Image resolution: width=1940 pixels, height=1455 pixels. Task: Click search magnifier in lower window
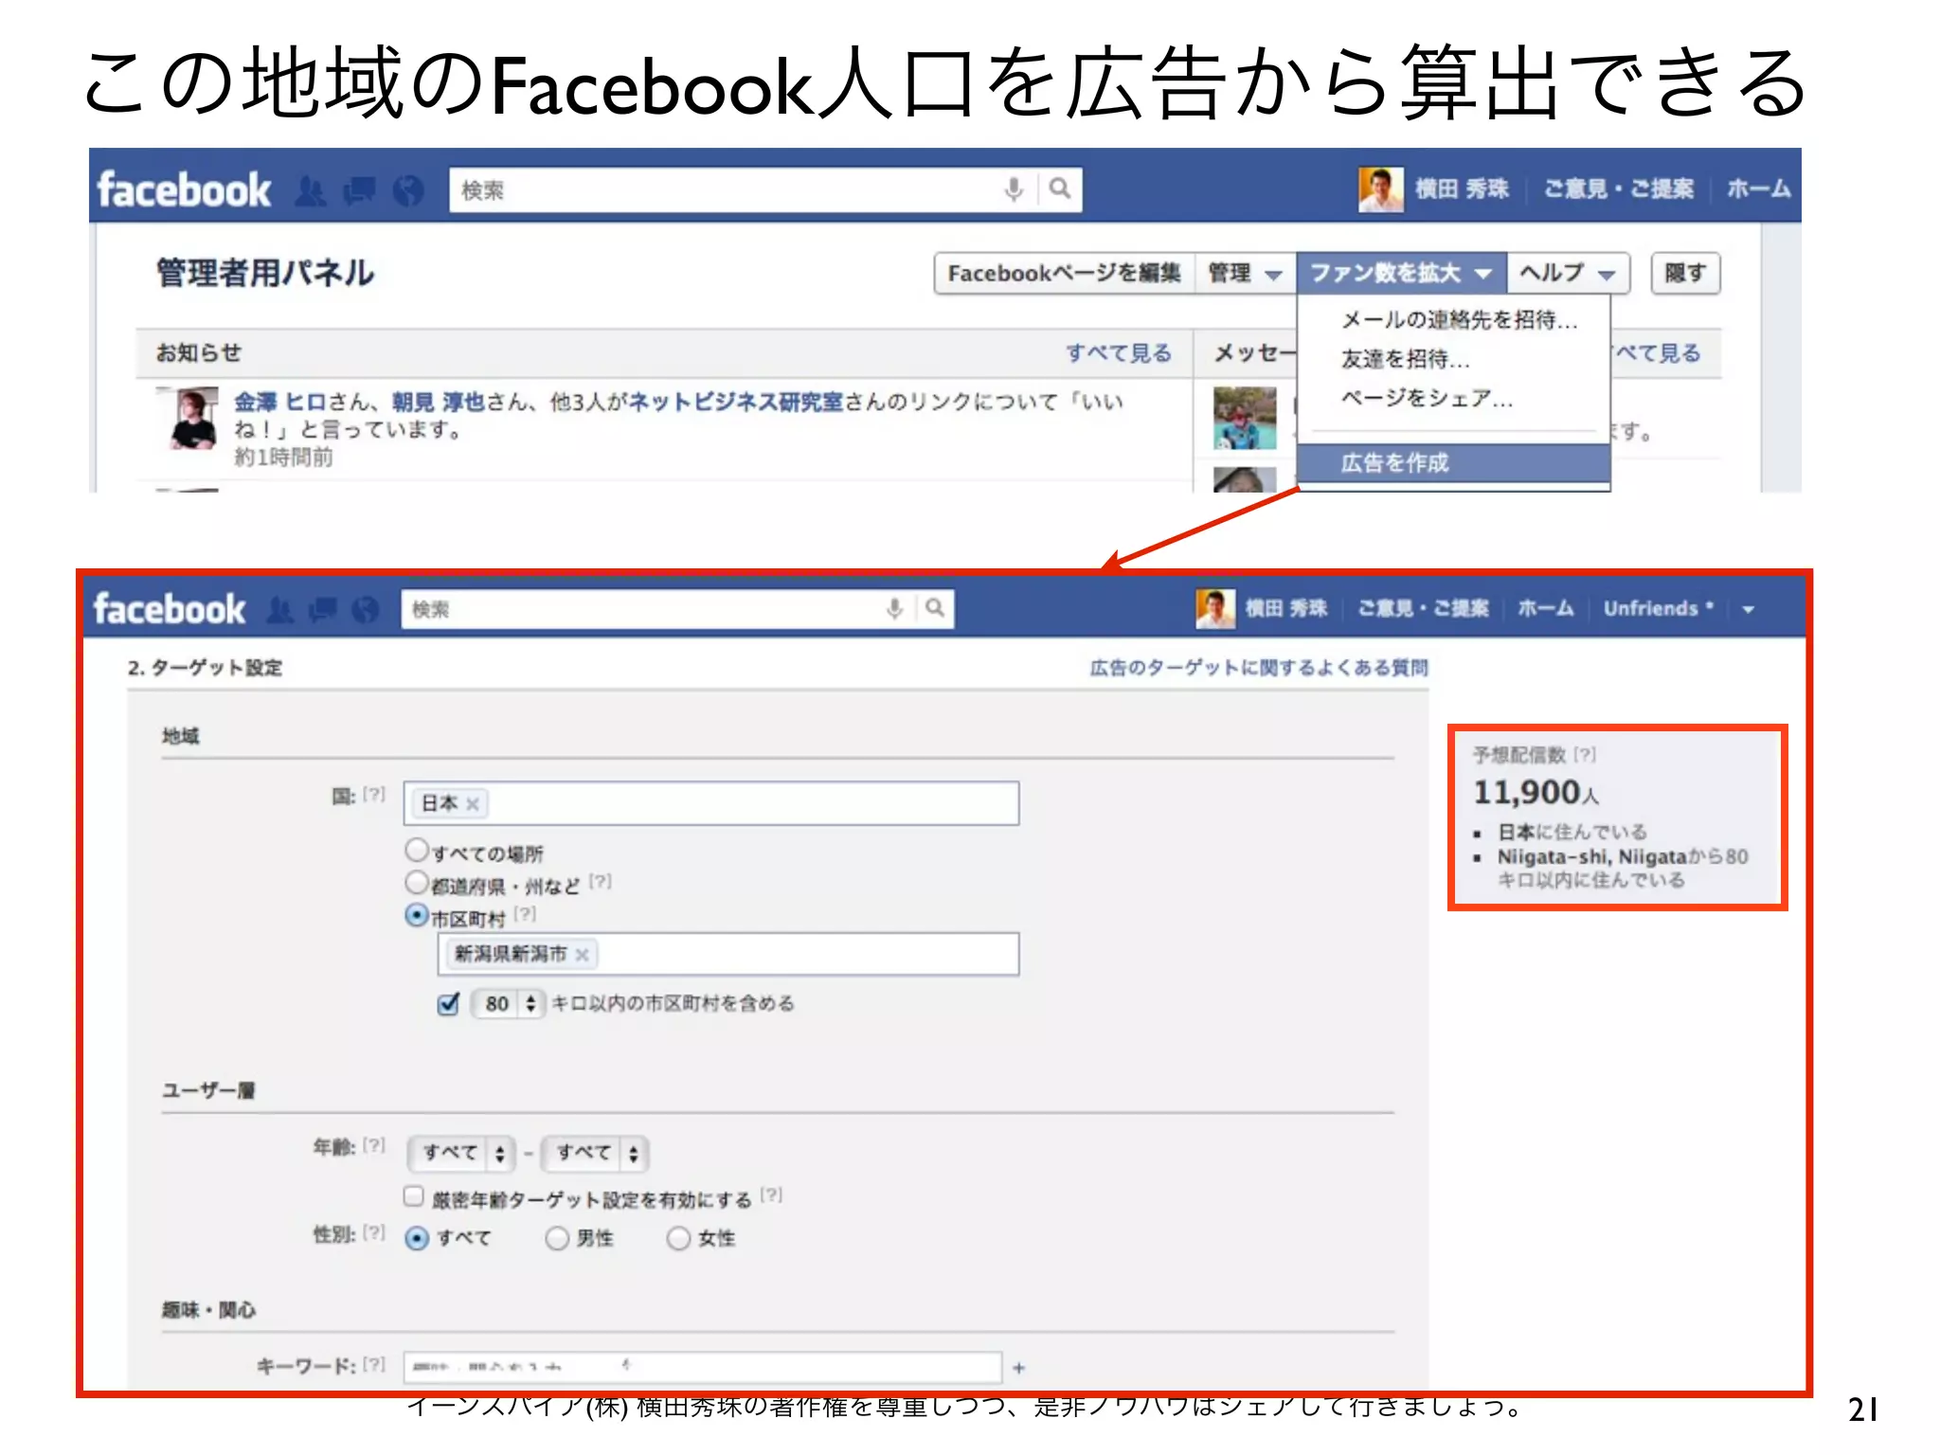[935, 608]
